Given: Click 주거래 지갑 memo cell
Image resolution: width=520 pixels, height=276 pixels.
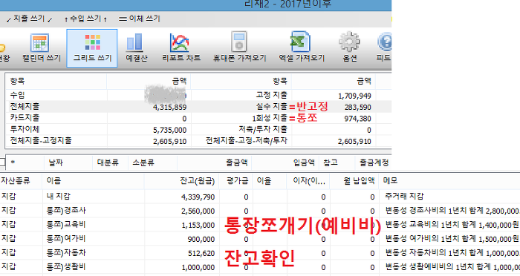Looking at the screenshot, I should 404,197.
